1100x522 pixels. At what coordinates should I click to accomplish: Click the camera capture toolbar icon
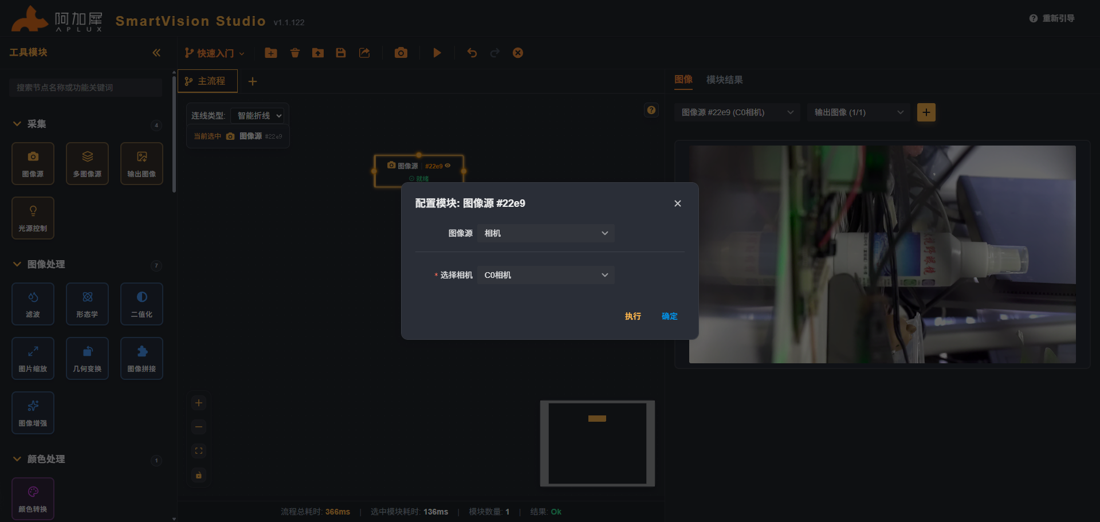pyautogui.click(x=401, y=53)
